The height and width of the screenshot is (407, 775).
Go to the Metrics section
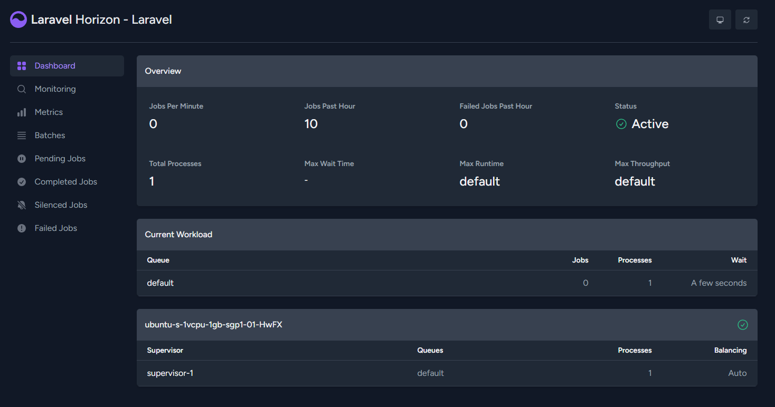tap(49, 112)
